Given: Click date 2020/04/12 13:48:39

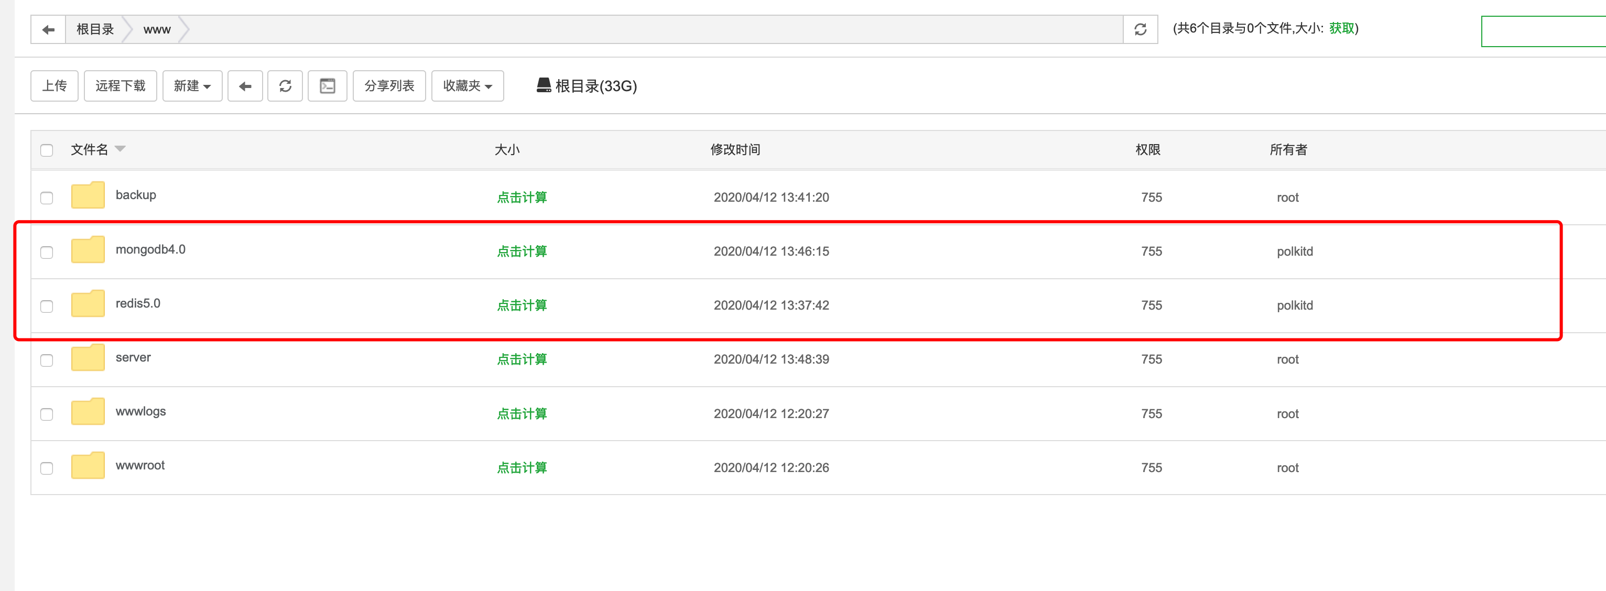Looking at the screenshot, I should [x=771, y=360].
